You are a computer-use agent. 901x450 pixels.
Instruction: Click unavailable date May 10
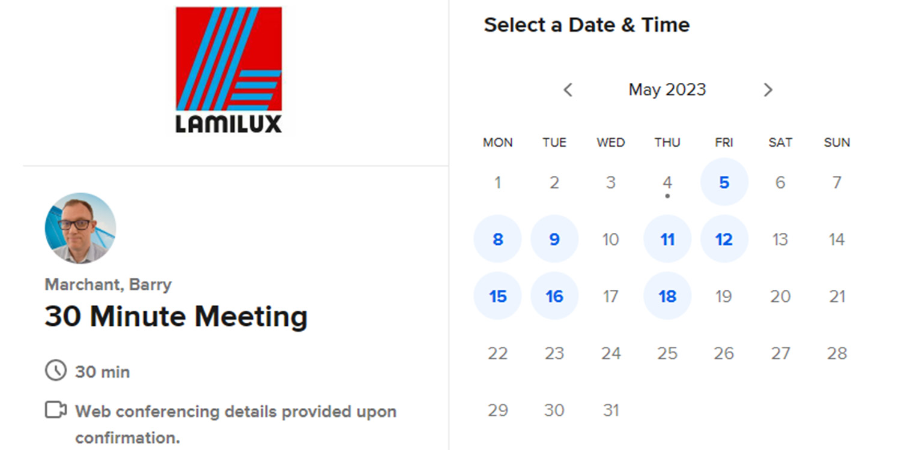click(610, 239)
